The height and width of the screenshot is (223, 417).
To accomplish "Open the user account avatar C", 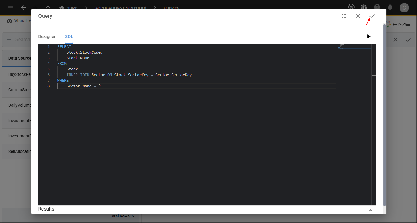I will (x=404, y=8).
